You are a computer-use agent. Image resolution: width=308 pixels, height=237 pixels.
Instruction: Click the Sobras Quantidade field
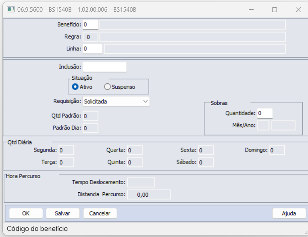click(x=265, y=113)
